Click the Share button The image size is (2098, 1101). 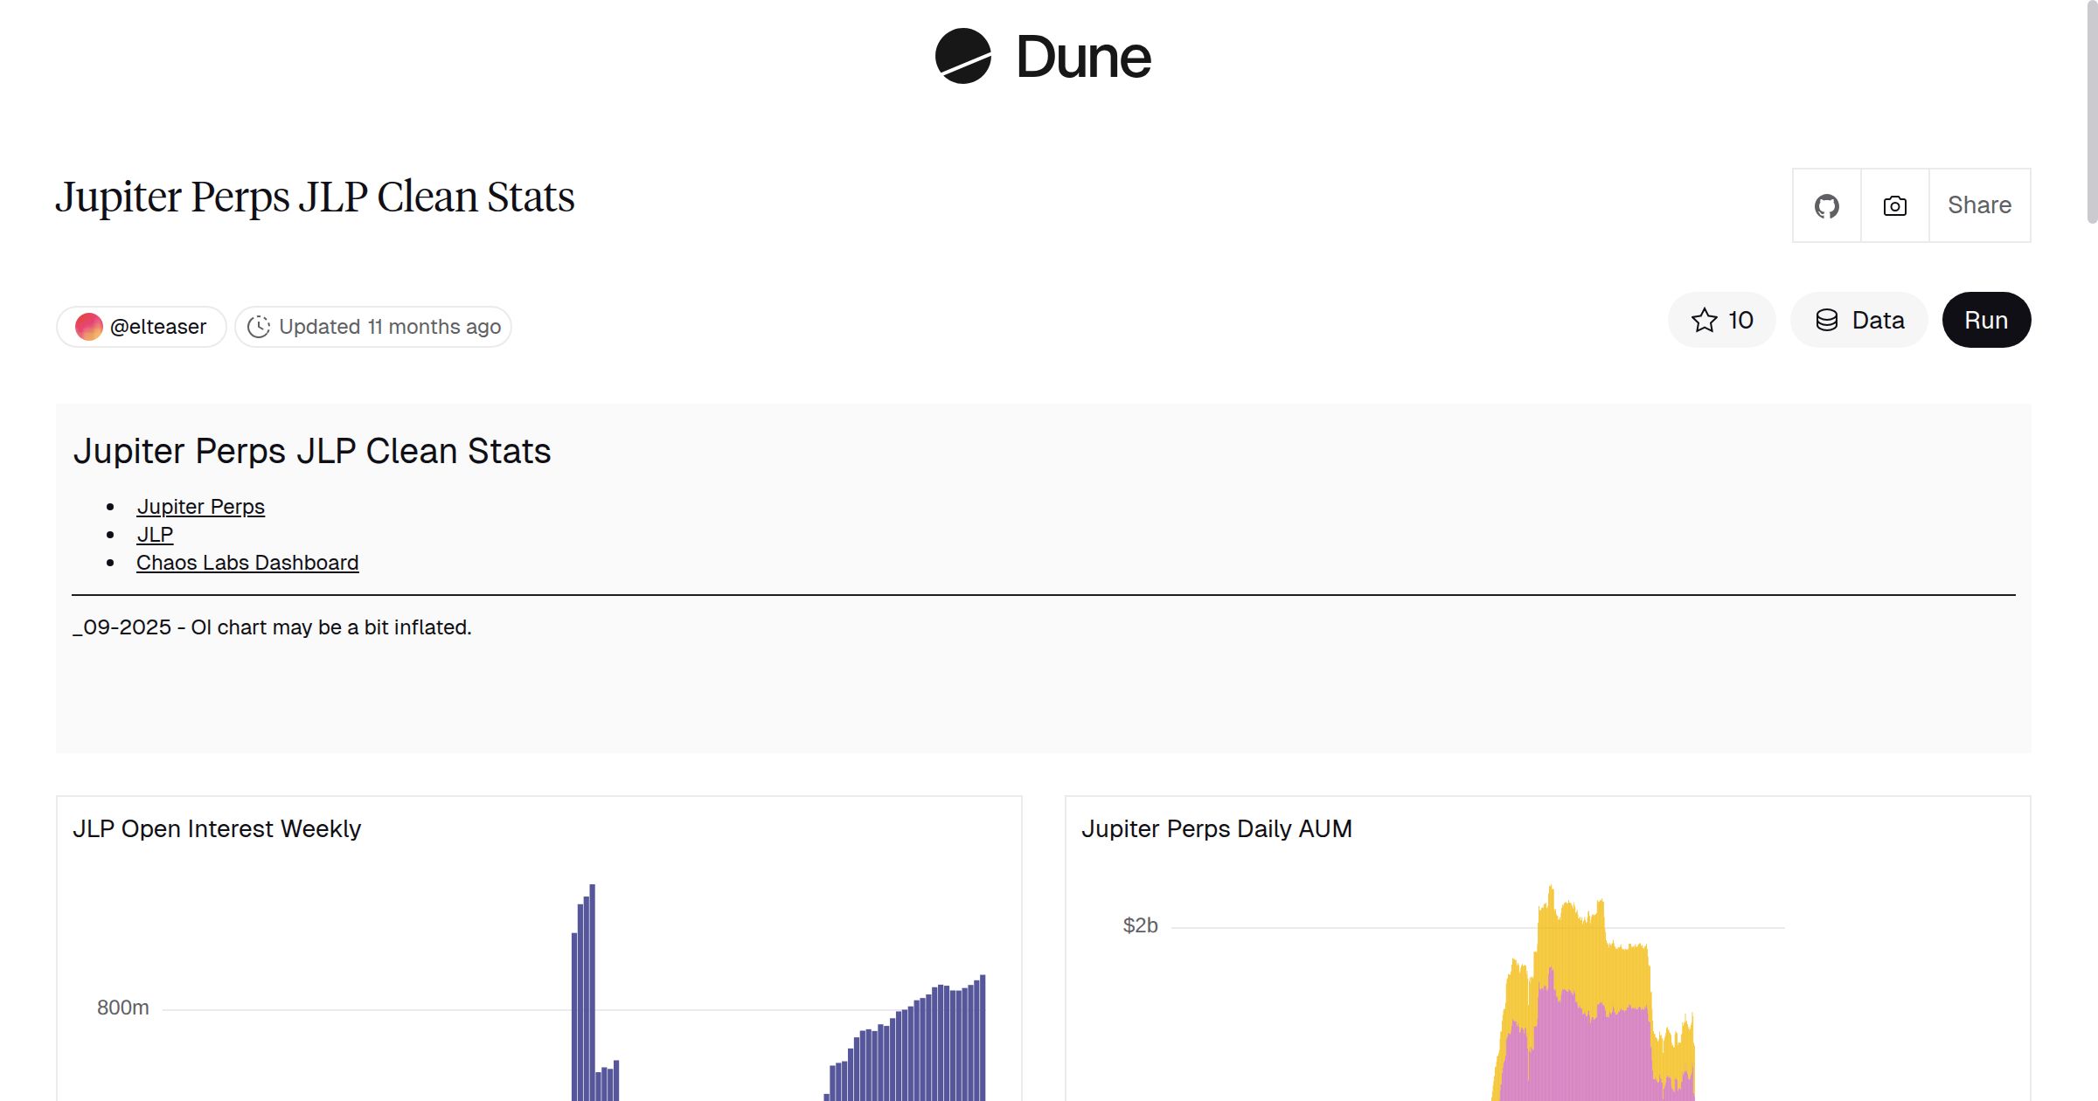point(1979,204)
